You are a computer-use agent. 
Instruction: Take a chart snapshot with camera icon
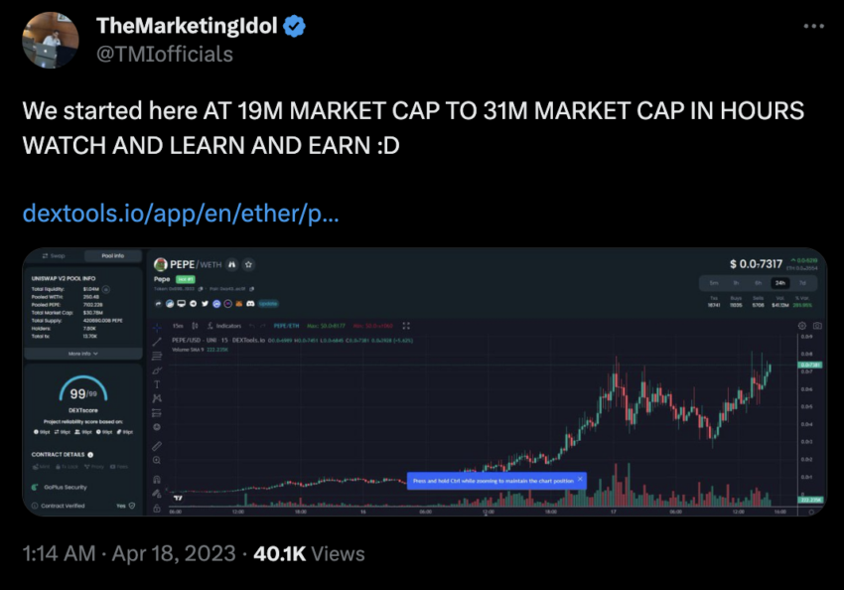pos(816,325)
